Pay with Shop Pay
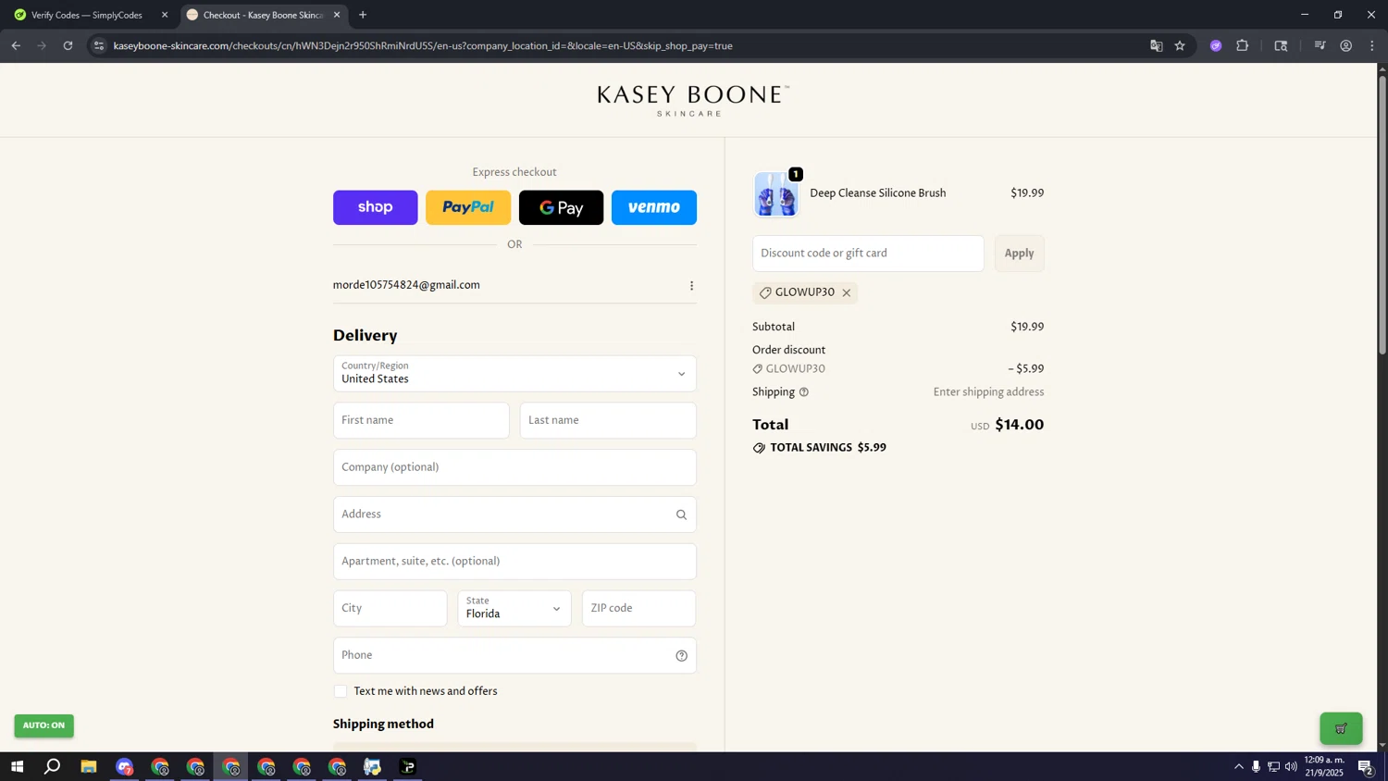The image size is (1388, 781). [375, 207]
